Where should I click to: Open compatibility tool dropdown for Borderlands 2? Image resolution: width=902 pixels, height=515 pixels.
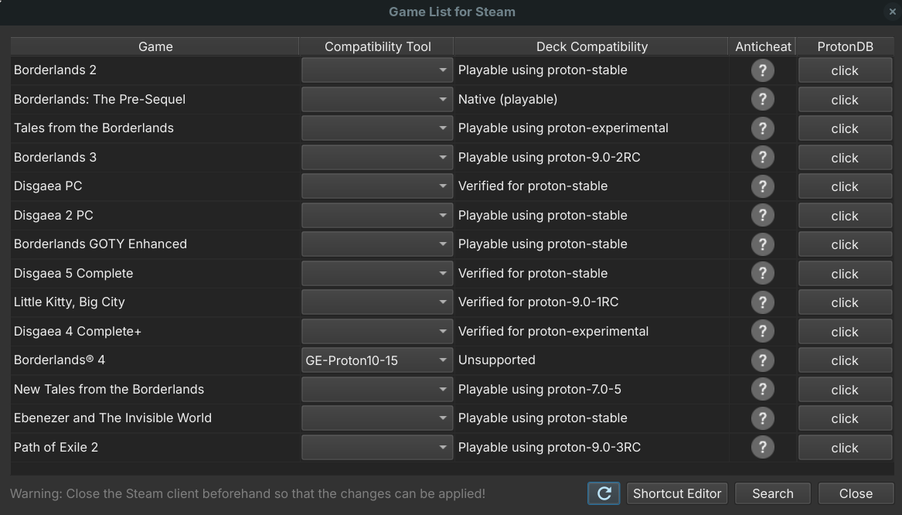[x=376, y=70]
